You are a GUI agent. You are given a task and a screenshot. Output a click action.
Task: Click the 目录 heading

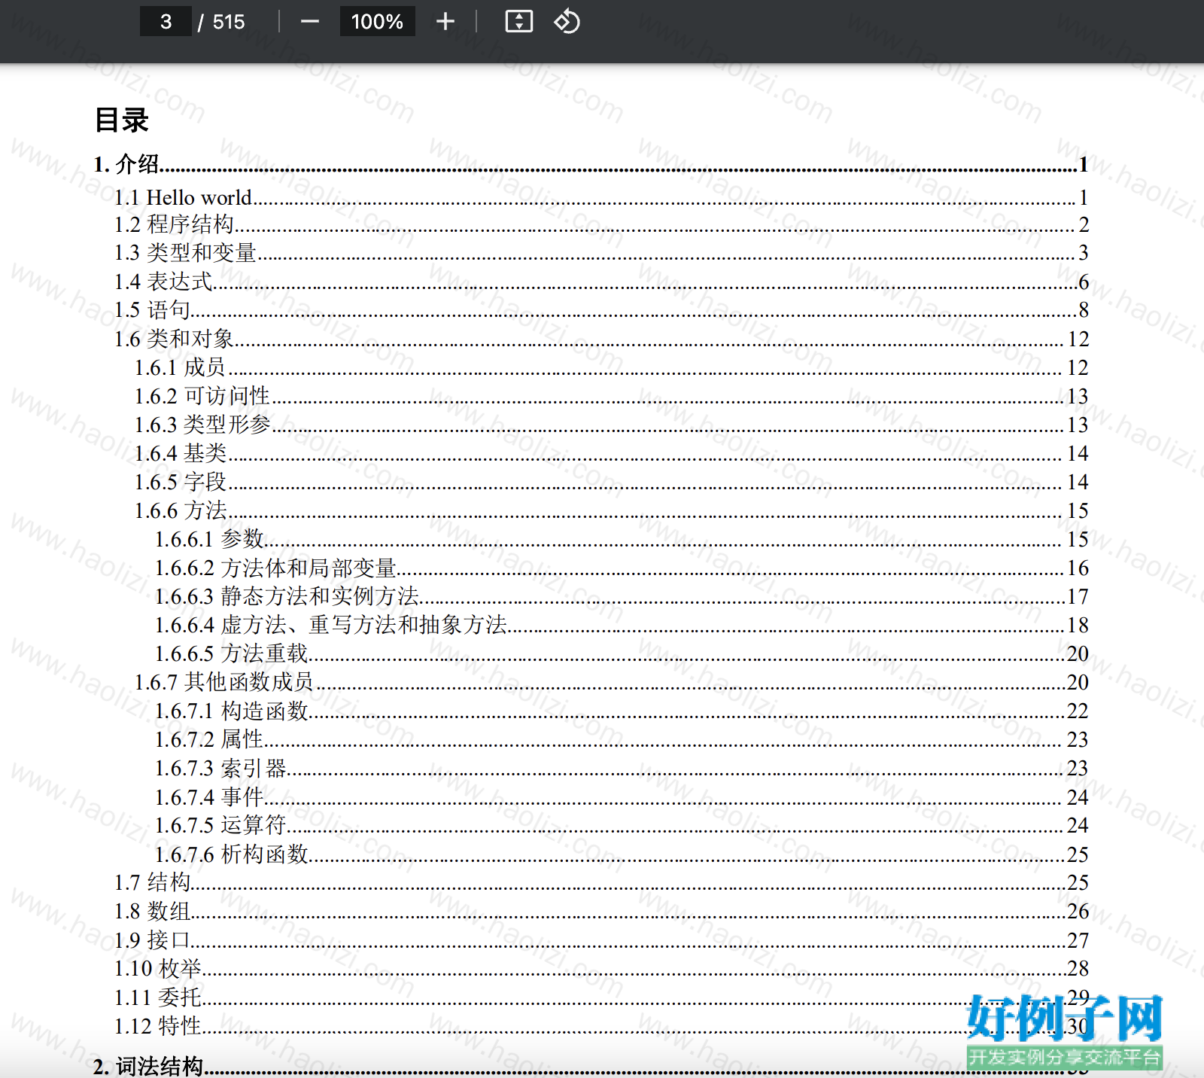pos(121,120)
